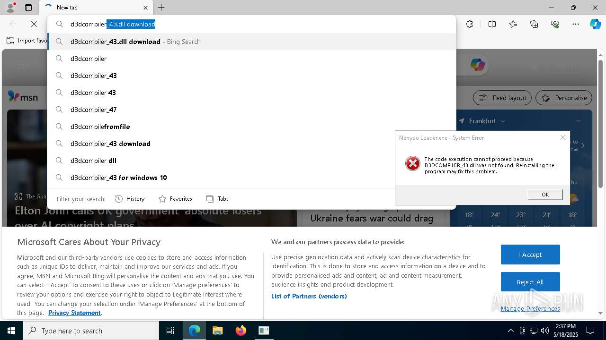The width and height of the screenshot is (606, 340).
Task: Open the taskbar clock and date
Action: pos(565,331)
